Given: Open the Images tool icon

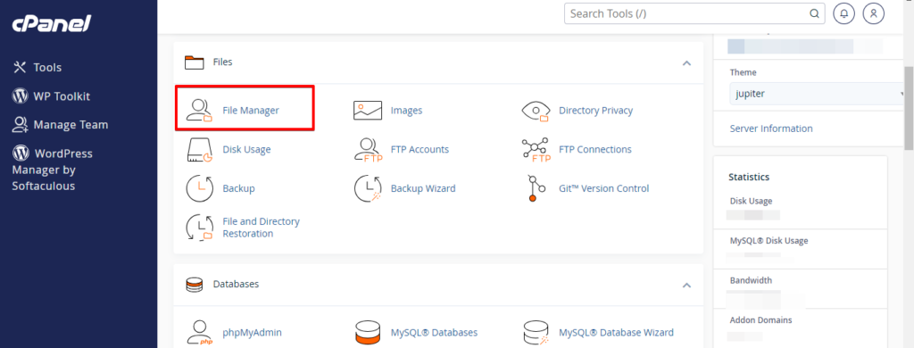Looking at the screenshot, I should point(368,110).
